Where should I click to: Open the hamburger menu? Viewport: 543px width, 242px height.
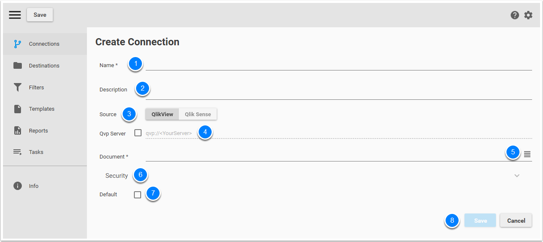pyautogui.click(x=15, y=15)
